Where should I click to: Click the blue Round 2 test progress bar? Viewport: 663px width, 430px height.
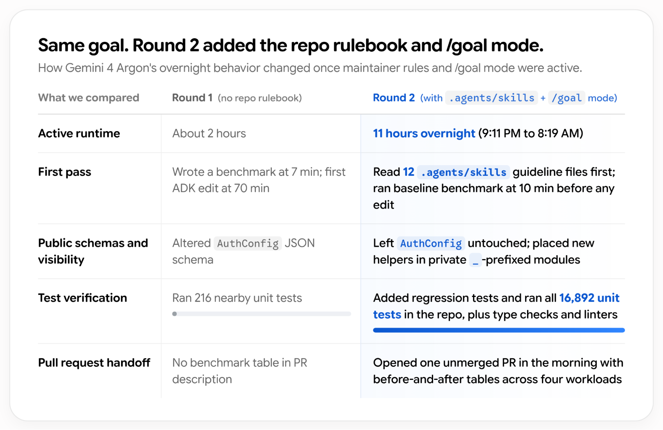pyautogui.click(x=499, y=330)
